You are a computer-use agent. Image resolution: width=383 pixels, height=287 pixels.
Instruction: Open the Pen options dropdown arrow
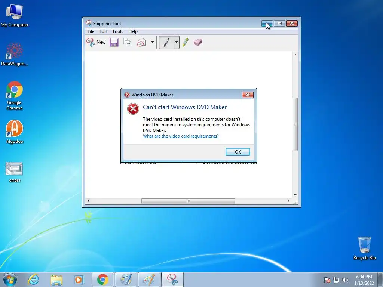pyautogui.click(x=177, y=42)
